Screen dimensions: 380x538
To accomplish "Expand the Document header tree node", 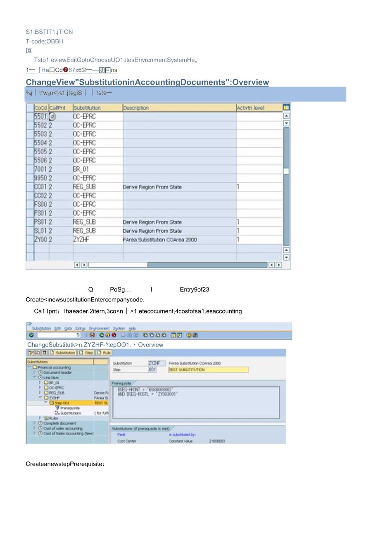I will tap(34, 373).
